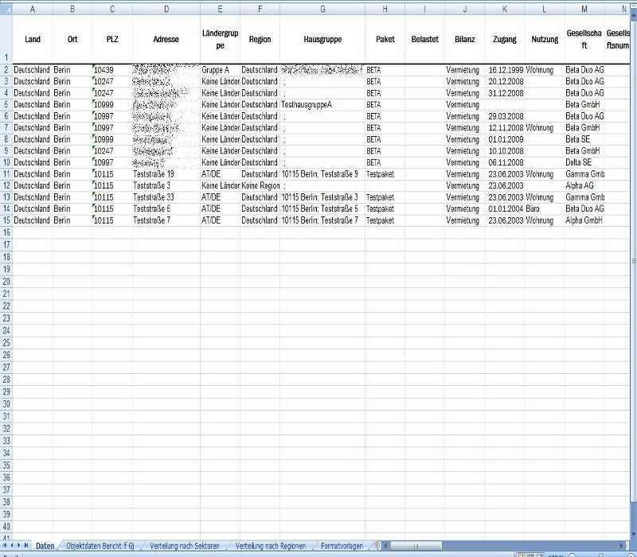Click the 'Belastet' header cell
This screenshot has height=557, width=637.
pos(424,39)
